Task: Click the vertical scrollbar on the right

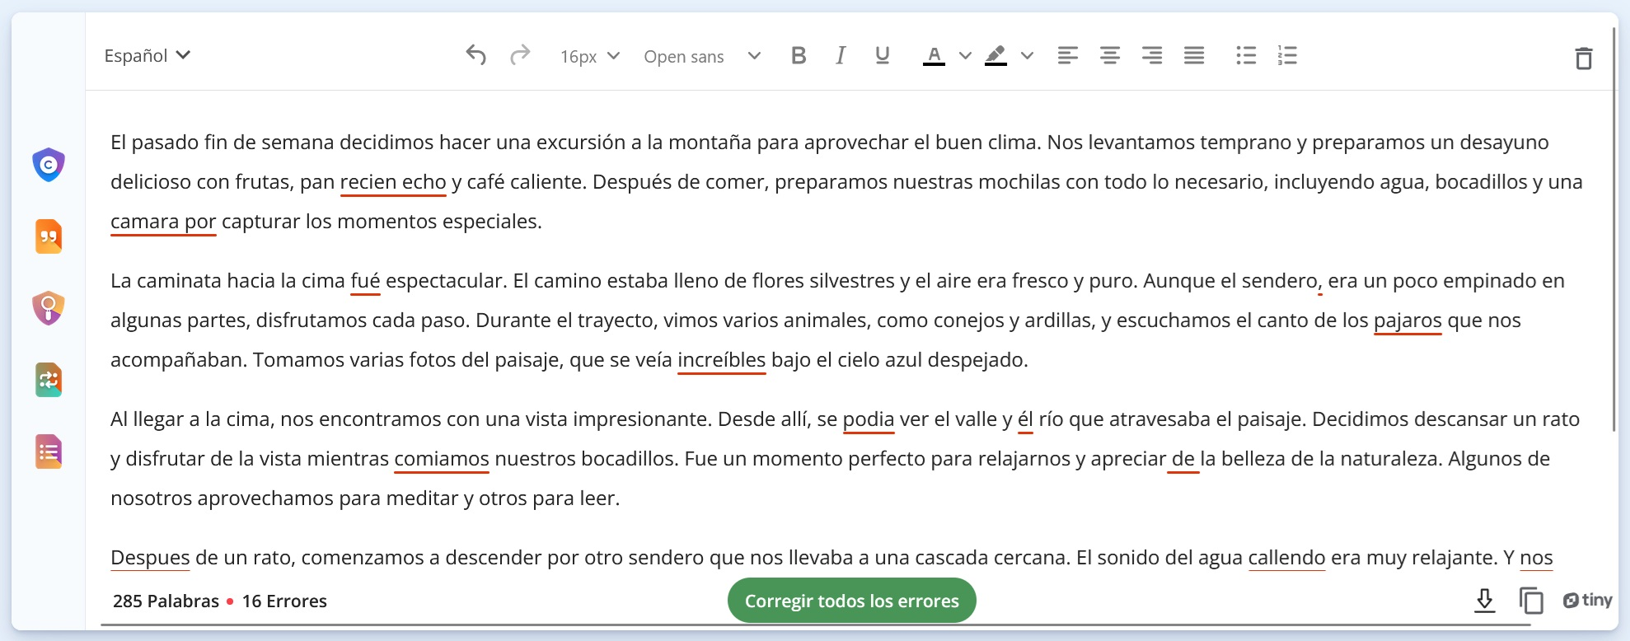Action: [x=1614, y=229]
